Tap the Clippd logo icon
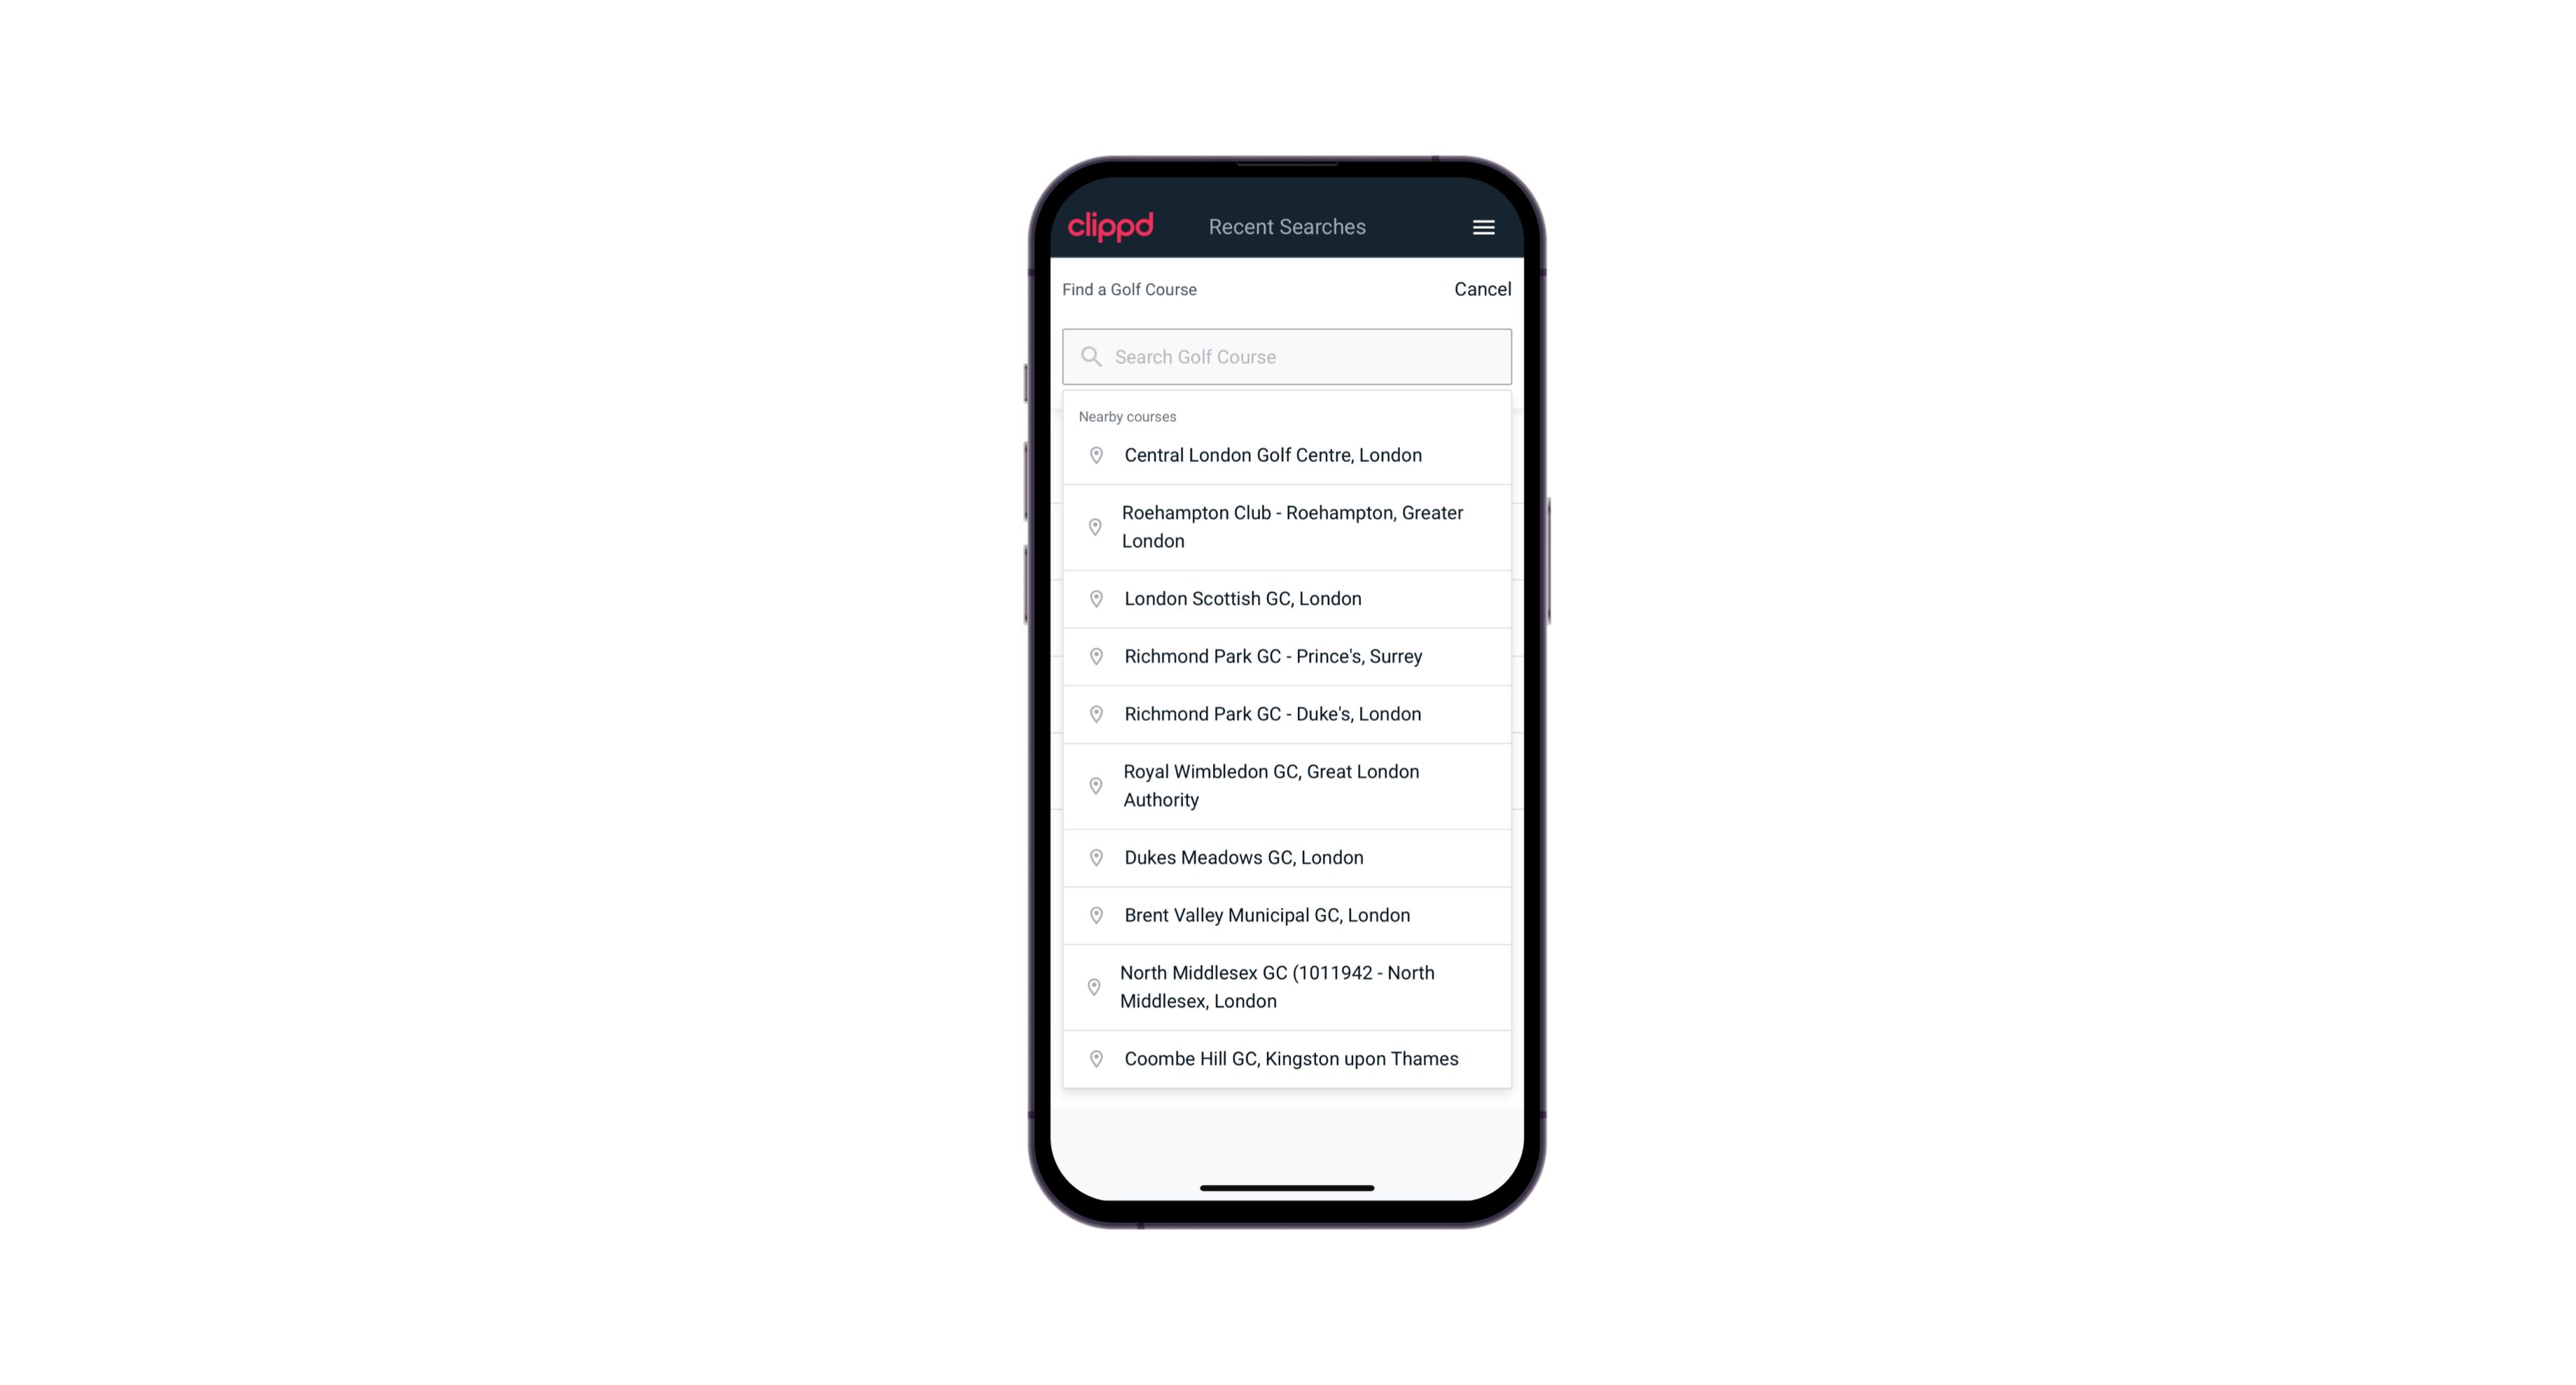2576x1385 pixels. (1111, 225)
